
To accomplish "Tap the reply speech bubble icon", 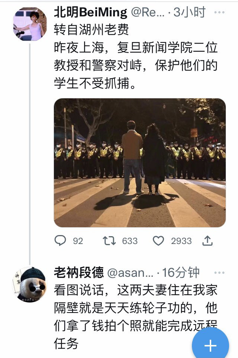I will click(x=60, y=240).
